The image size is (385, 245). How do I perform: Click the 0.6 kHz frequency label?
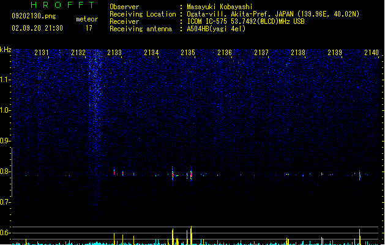click(5, 233)
